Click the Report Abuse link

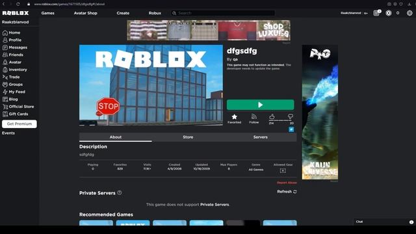pos(287,183)
